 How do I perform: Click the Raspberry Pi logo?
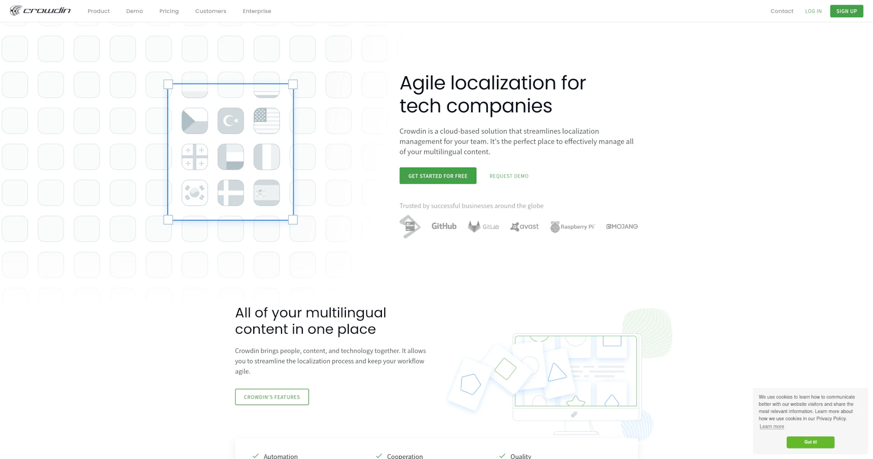[x=572, y=227]
